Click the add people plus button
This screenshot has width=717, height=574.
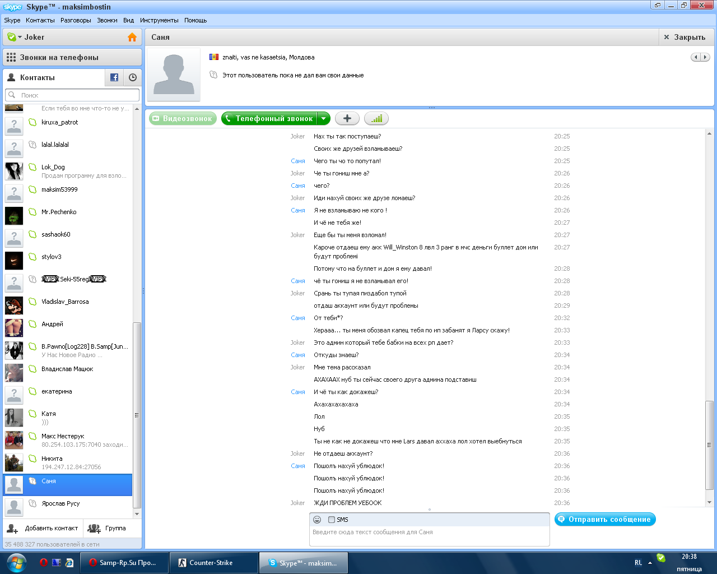347,118
